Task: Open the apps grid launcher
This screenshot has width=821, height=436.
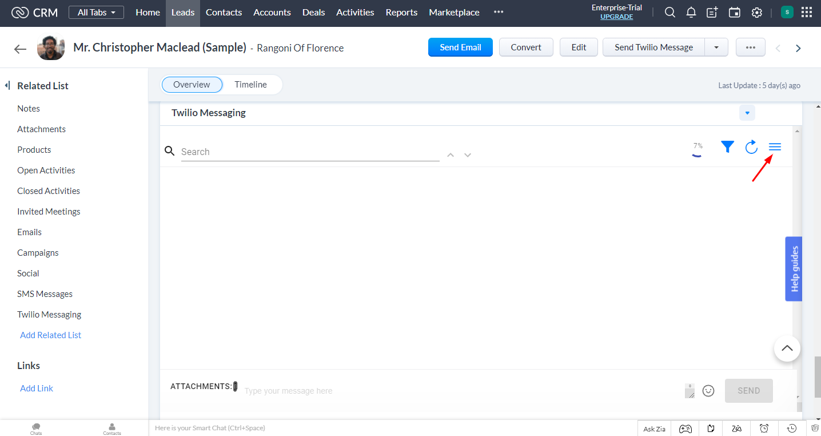Action: coord(807,12)
